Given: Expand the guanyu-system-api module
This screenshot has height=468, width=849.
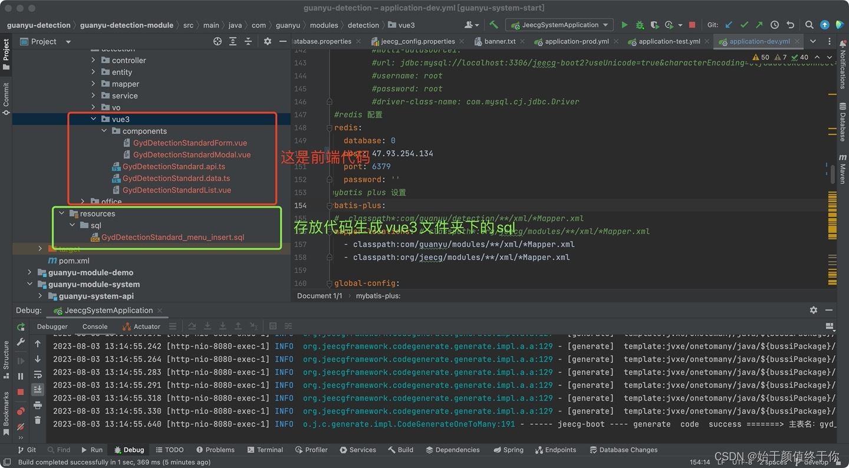Looking at the screenshot, I should click(40, 296).
